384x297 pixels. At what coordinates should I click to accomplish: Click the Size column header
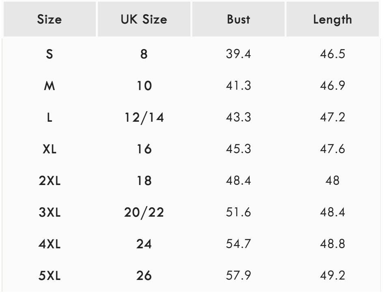(x=50, y=20)
